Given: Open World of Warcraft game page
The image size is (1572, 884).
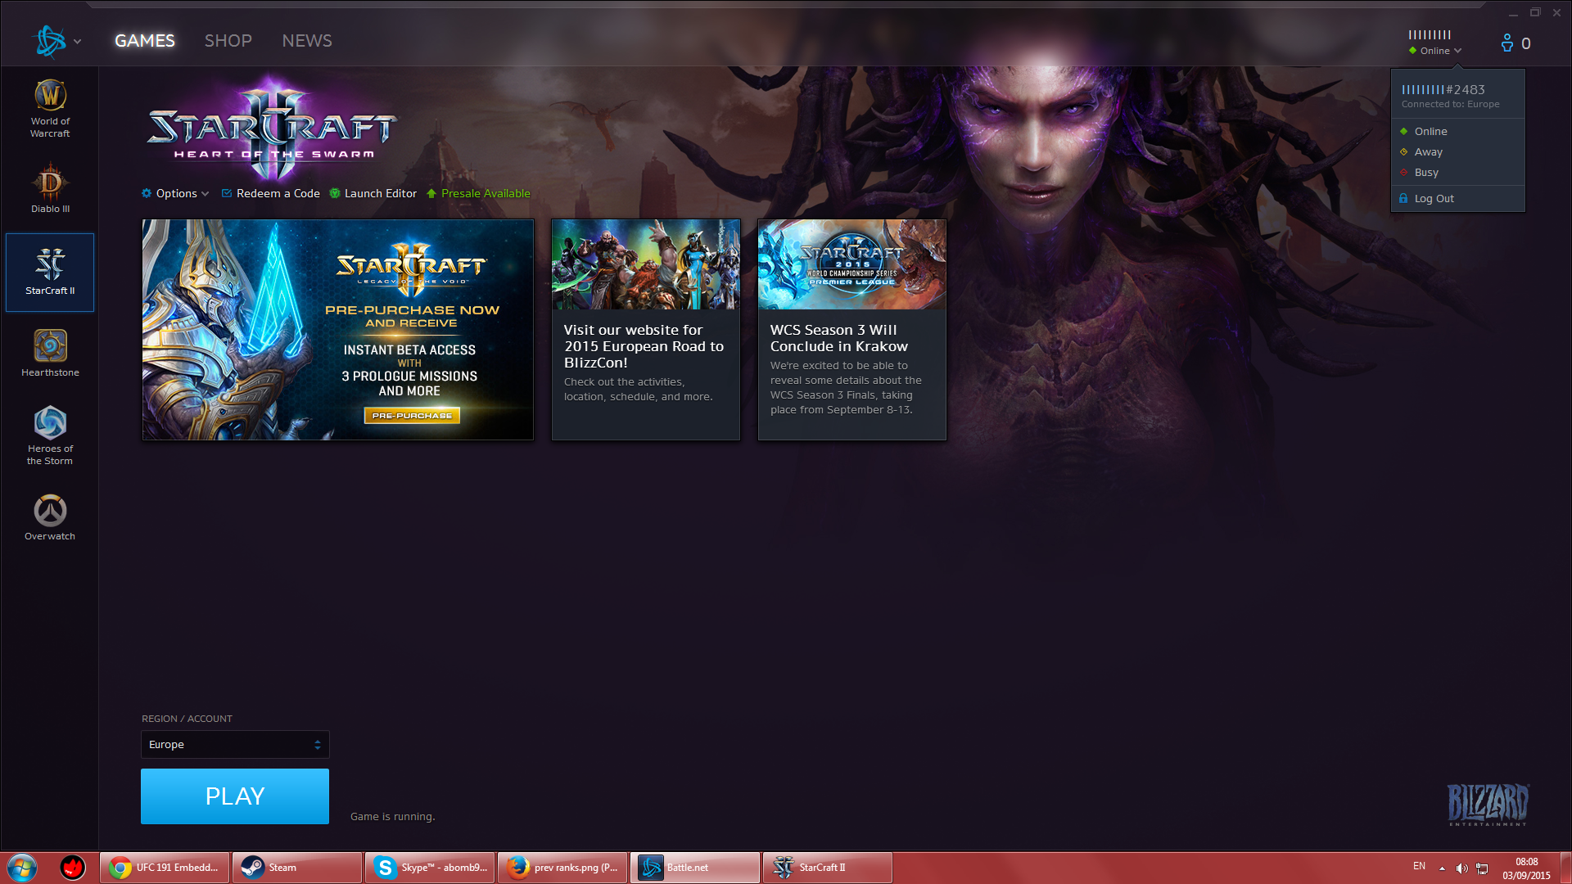Looking at the screenshot, I should click(x=50, y=109).
